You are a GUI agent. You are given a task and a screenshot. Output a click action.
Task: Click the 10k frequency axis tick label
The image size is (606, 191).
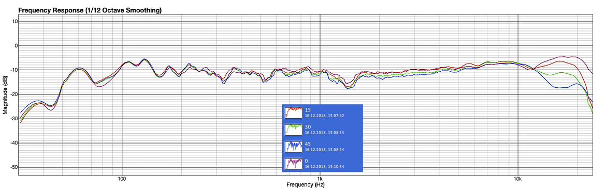click(518, 179)
